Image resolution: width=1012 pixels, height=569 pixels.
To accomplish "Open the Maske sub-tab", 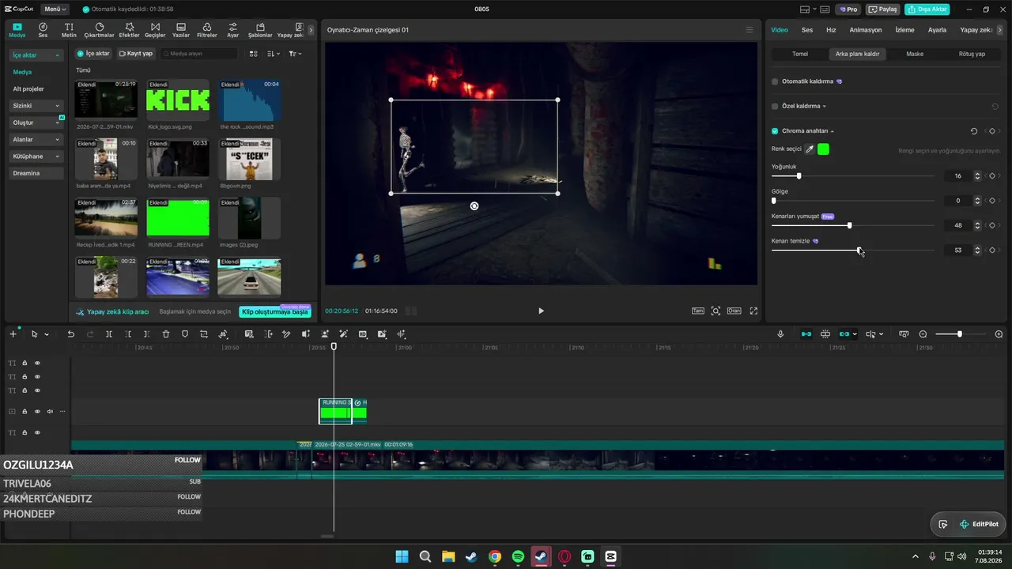I will pos(915,54).
